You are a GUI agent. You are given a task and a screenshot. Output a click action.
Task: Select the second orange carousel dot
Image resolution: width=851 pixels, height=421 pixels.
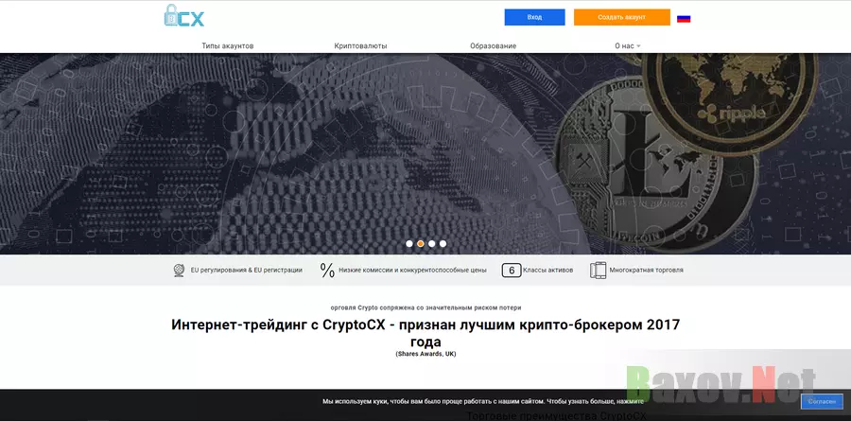coord(421,243)
